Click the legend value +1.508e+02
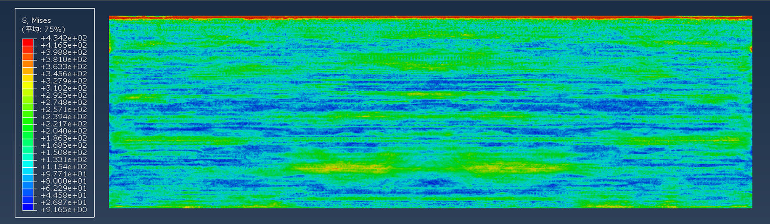Screen dimensions: 770x224 [x=64, y=153]
